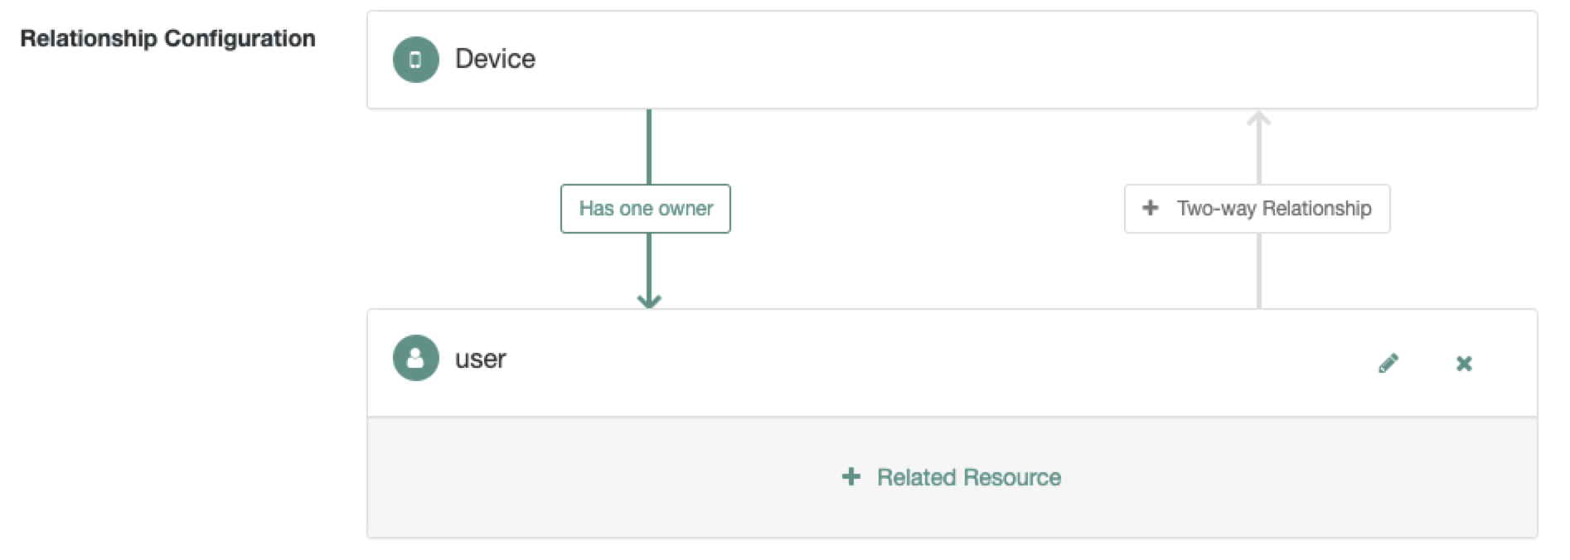The height and width of the screenshot is (560, 1570).
Task: Select the Device resource name
Action: 495,59
